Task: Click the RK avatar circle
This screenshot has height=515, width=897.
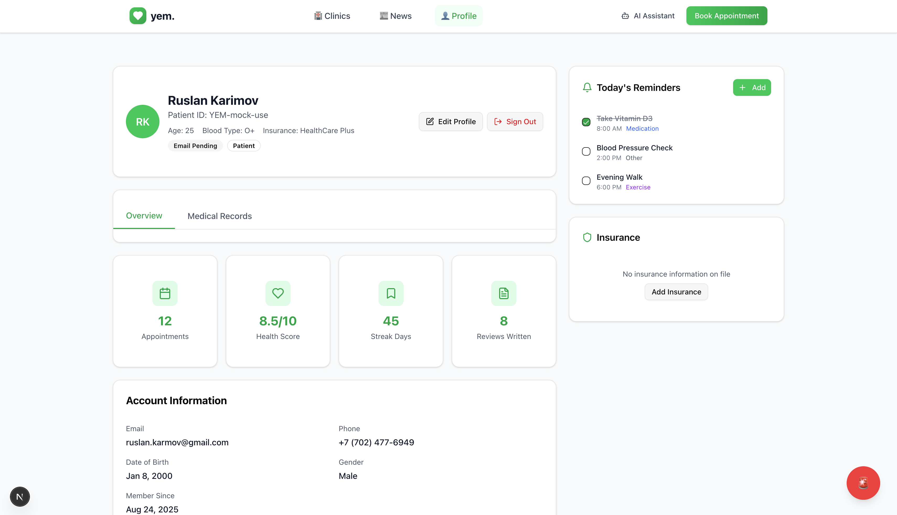Action: click(143, 122)
